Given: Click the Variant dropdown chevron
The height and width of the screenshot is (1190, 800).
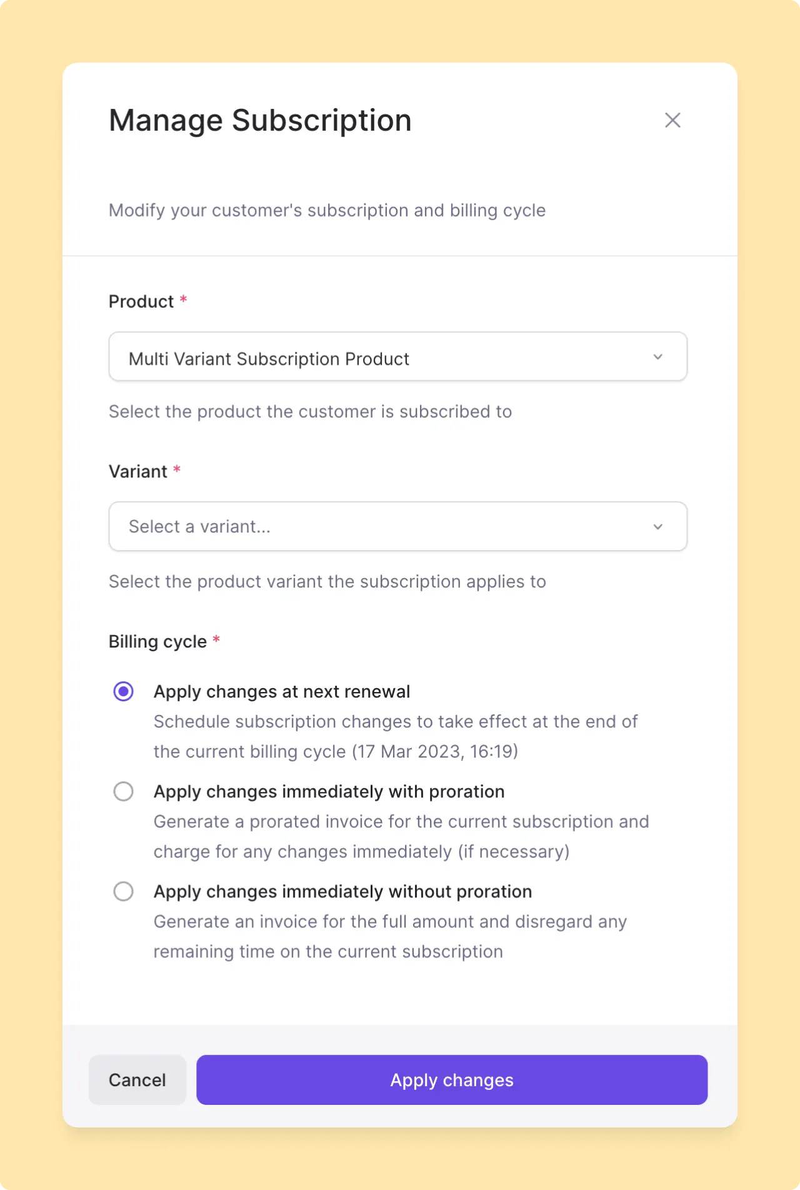Looking at the screenshot, I should 657,526.
